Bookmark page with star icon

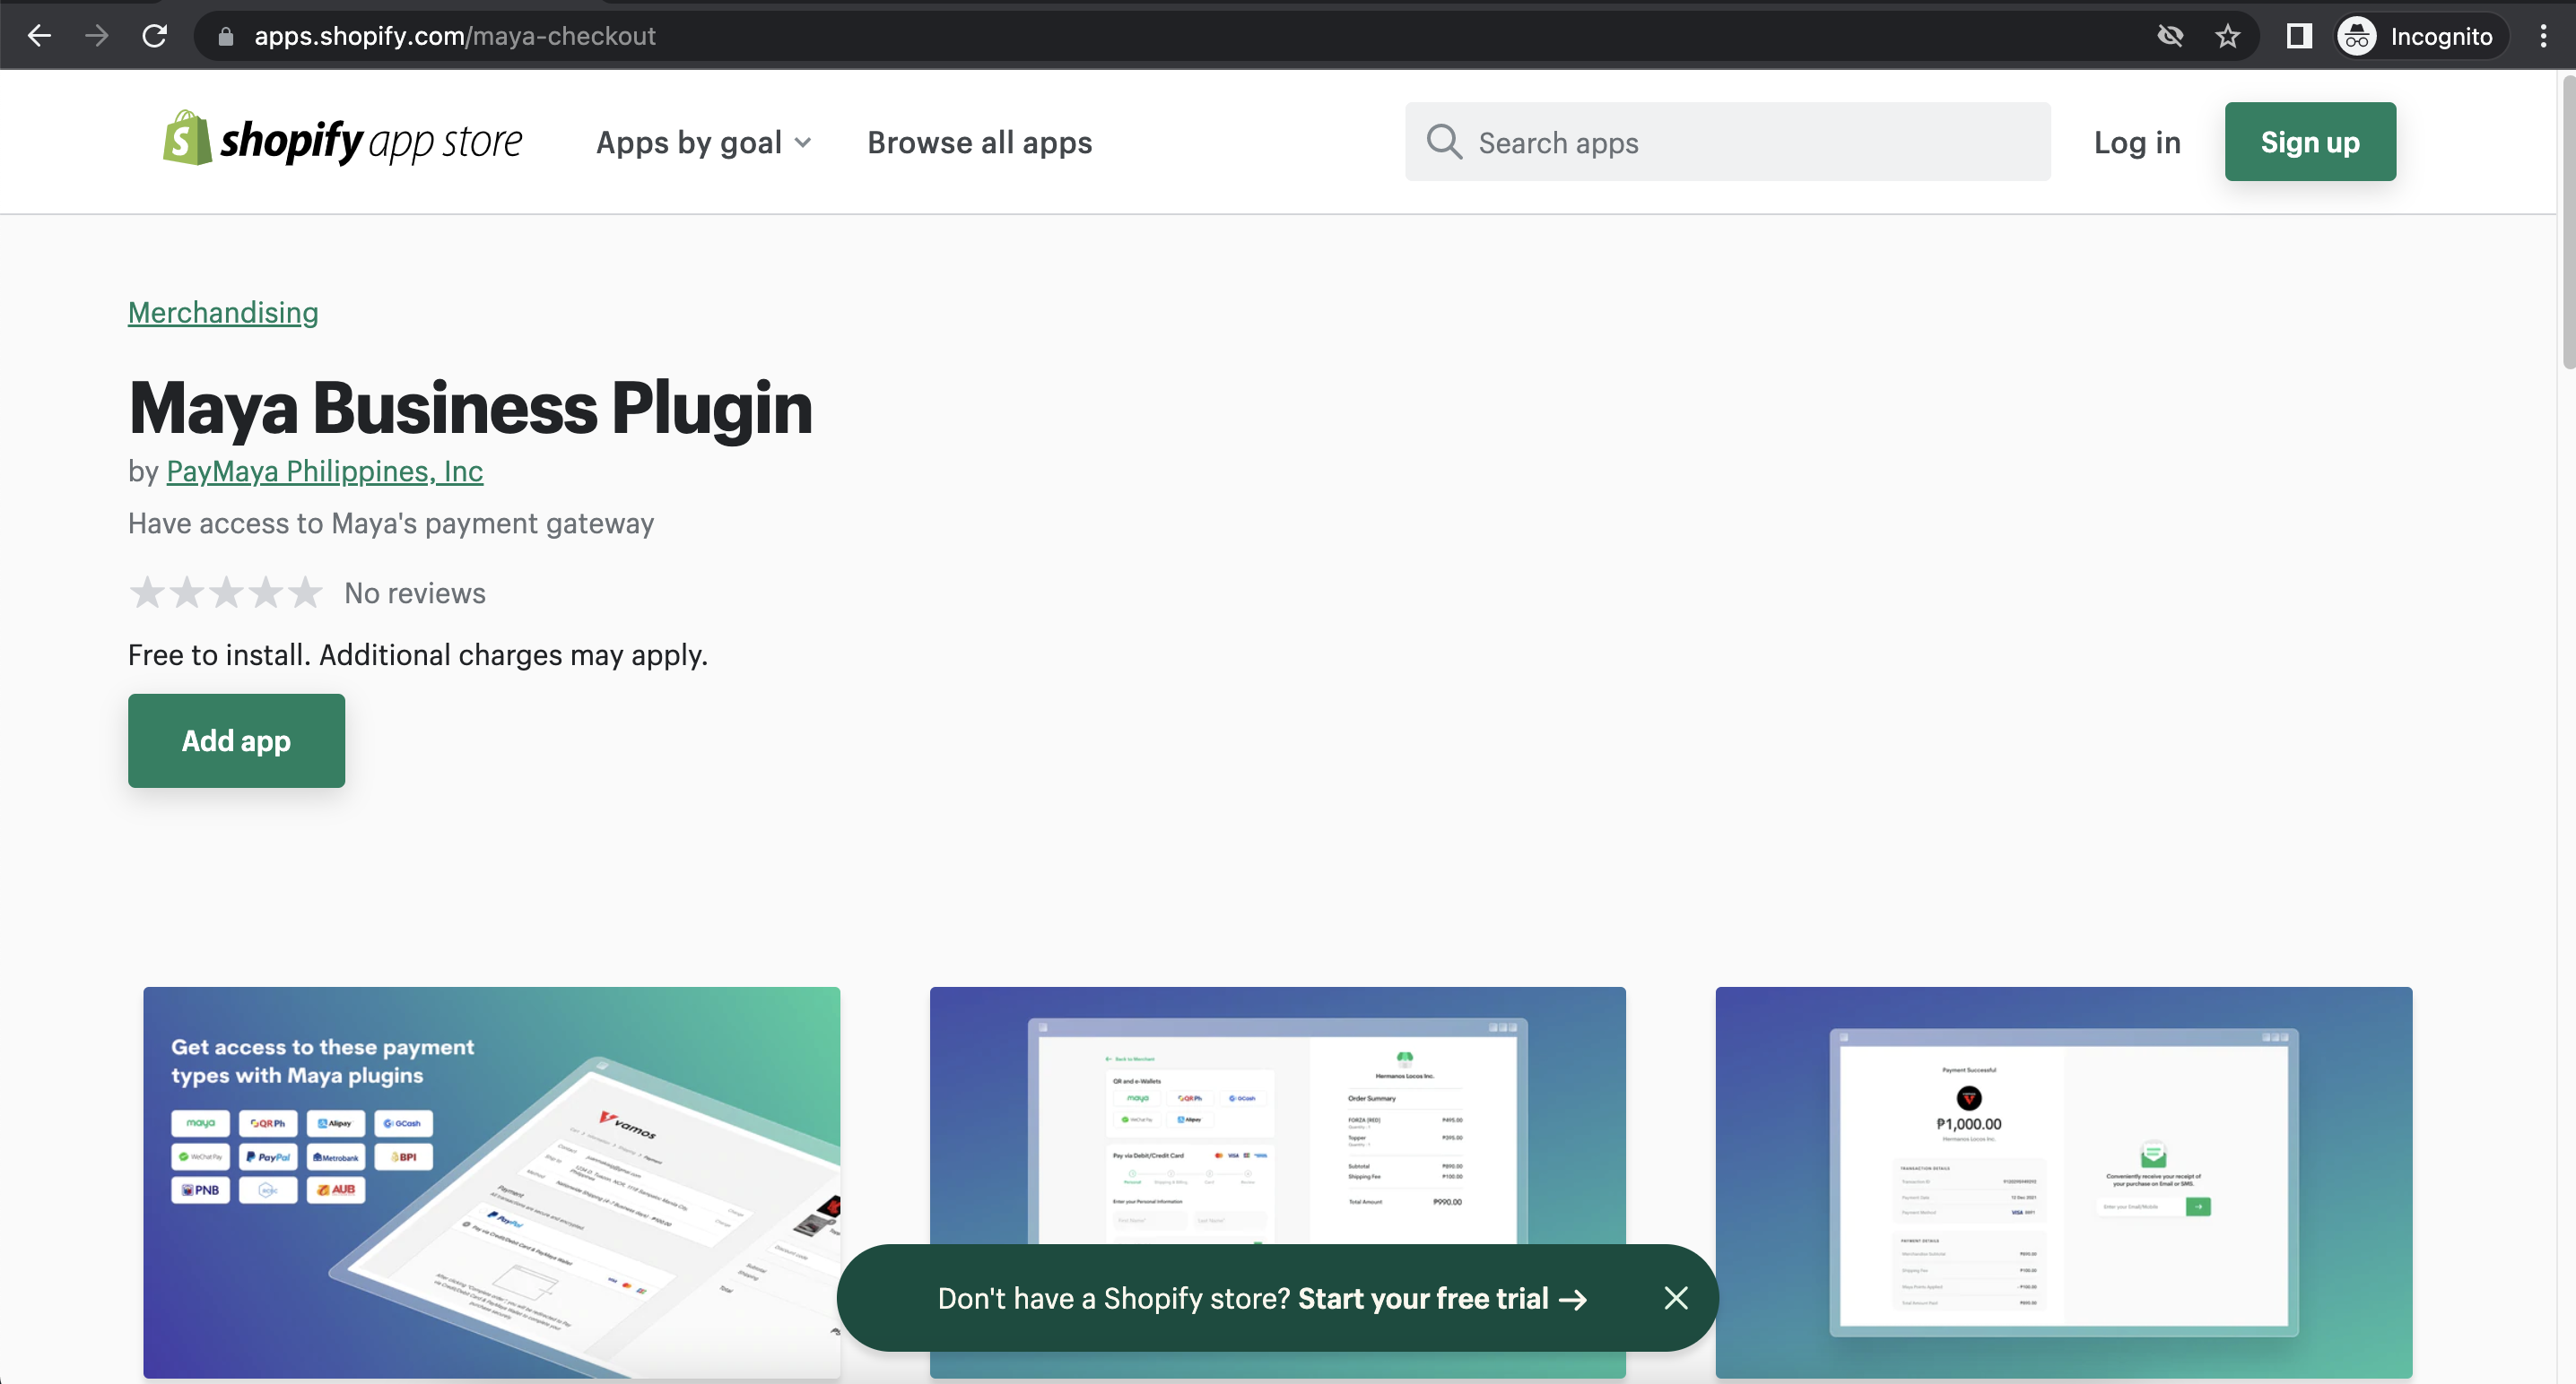pyautogui.click(x=2227, y=36)
